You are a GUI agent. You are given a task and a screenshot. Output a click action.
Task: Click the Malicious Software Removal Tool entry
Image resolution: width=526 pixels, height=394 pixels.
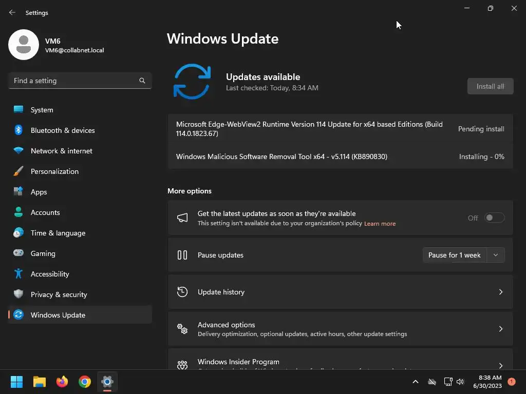click(x=340, y=156)
